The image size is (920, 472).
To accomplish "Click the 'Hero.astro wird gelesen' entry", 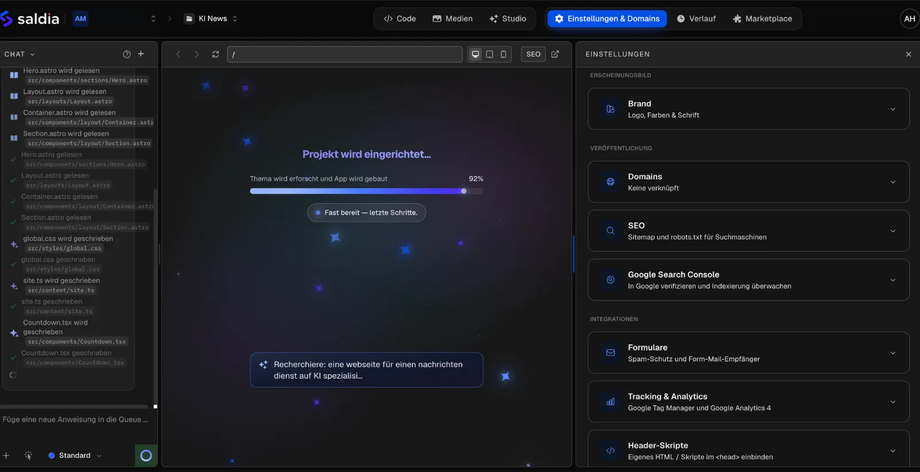I will tap(62, 71).
